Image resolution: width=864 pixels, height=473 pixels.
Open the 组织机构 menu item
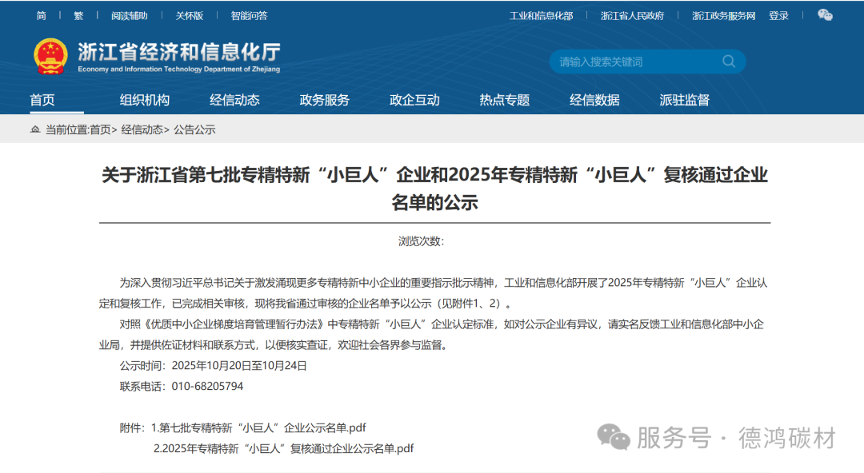(x=145, y=100)
